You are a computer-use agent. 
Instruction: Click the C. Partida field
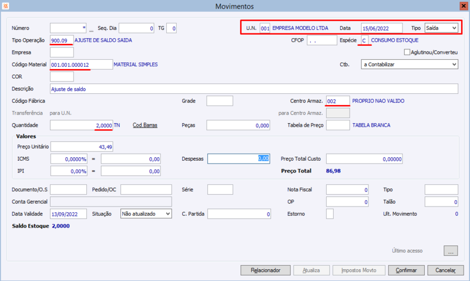(x=239, y=214)
